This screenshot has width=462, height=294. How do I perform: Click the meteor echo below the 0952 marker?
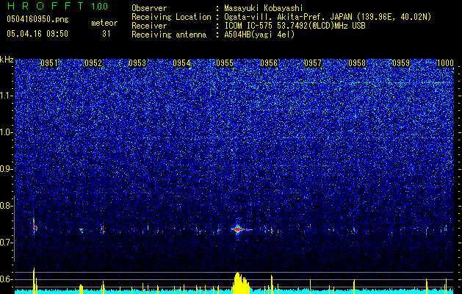pos(103,229)
